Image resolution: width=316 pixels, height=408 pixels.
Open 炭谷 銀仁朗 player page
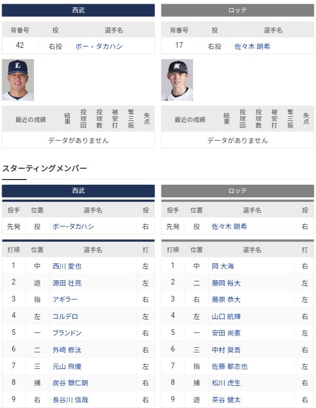point(70,383)
